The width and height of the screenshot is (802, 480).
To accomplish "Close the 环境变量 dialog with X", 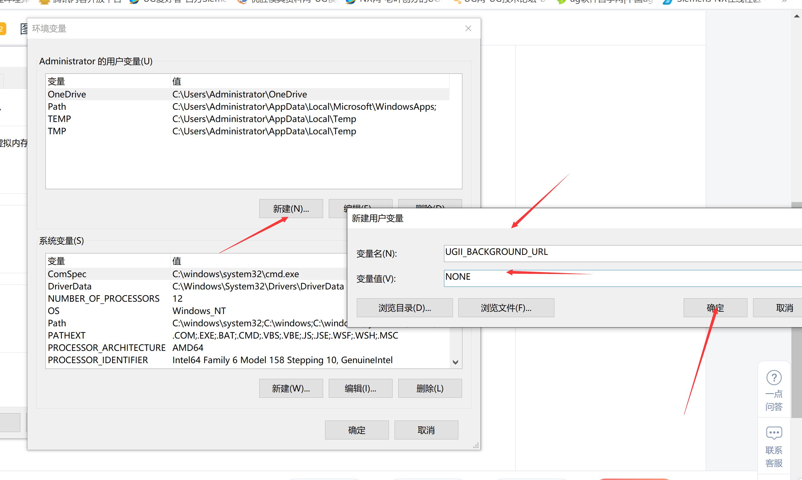I will 468,29.
